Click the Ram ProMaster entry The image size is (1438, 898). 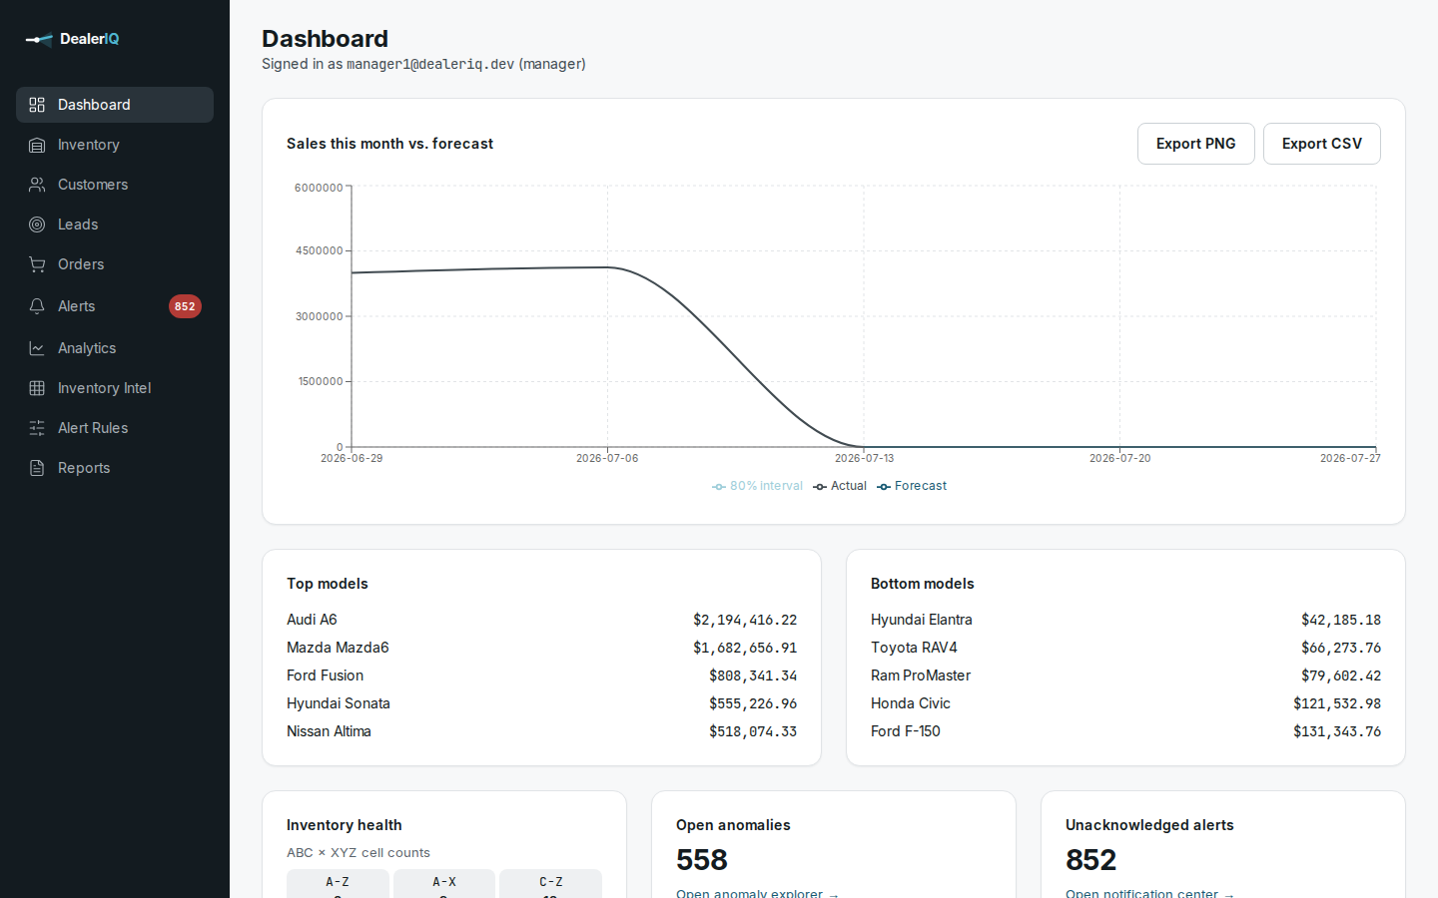click(x=1125, y=675)
